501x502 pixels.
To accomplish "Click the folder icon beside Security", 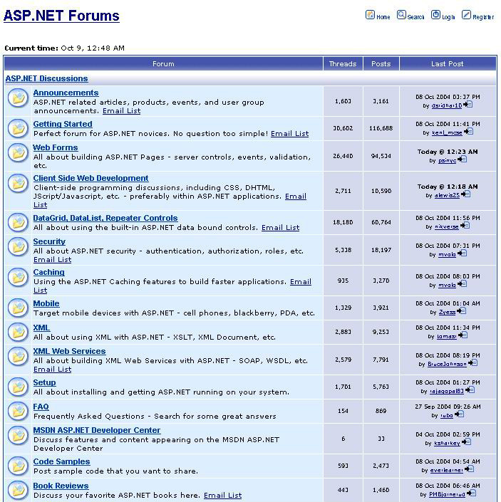I will coord(18,246).
